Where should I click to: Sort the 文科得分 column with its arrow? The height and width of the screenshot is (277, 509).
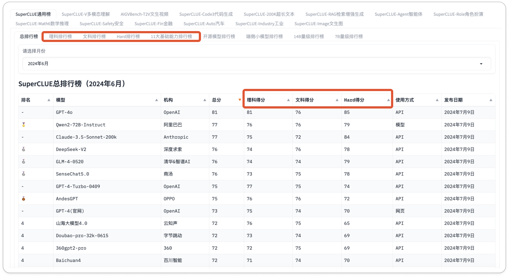point(337,100)
